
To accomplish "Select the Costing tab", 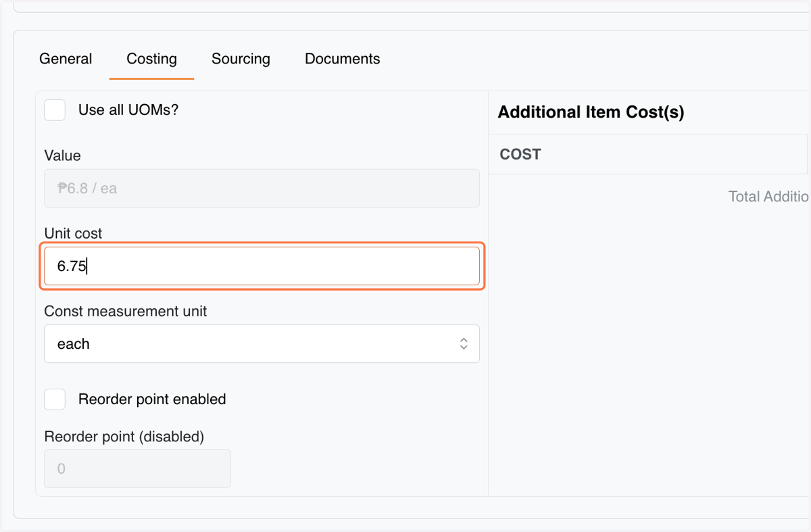I will (151, 59).
